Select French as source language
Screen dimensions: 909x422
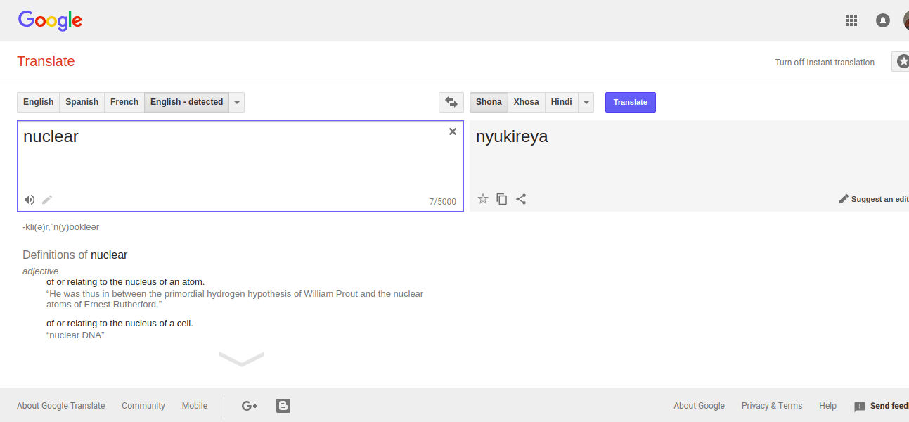coord(124,102)
